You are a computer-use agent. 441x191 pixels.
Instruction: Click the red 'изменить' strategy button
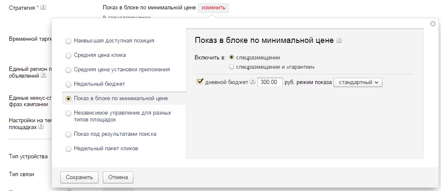click(x=213, y=8)
